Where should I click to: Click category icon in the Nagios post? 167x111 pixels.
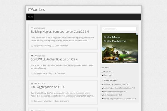(x=32, y=46)
